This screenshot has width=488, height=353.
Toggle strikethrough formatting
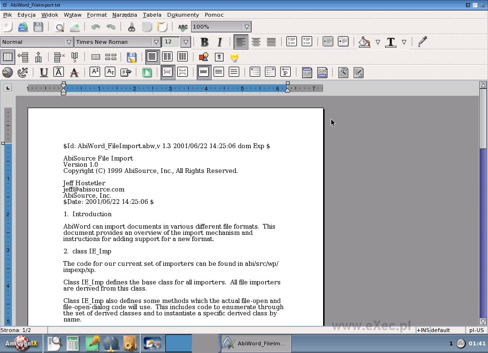pyautogui.click(x=74, y=72)
